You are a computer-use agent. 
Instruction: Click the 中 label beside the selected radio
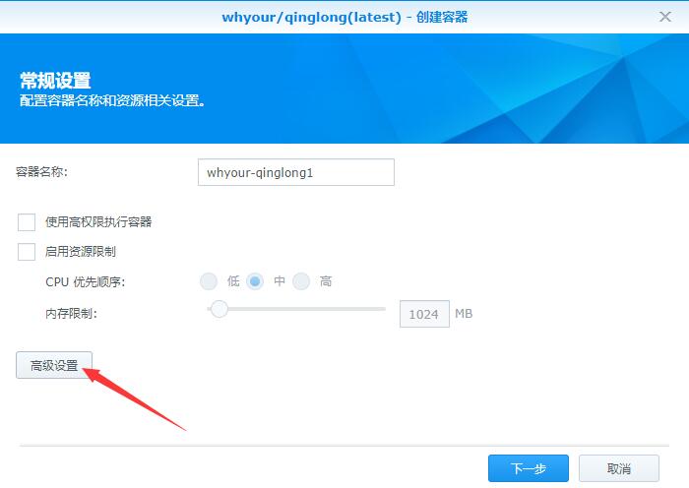point(280,281)
